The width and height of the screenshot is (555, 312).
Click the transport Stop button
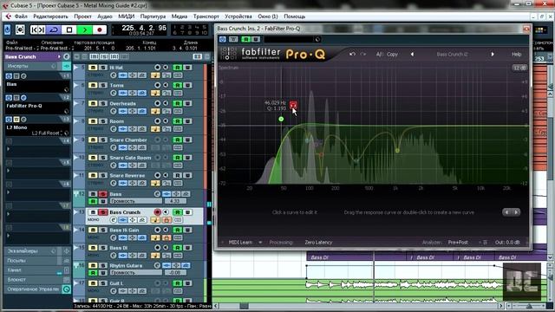coord(69,29)
